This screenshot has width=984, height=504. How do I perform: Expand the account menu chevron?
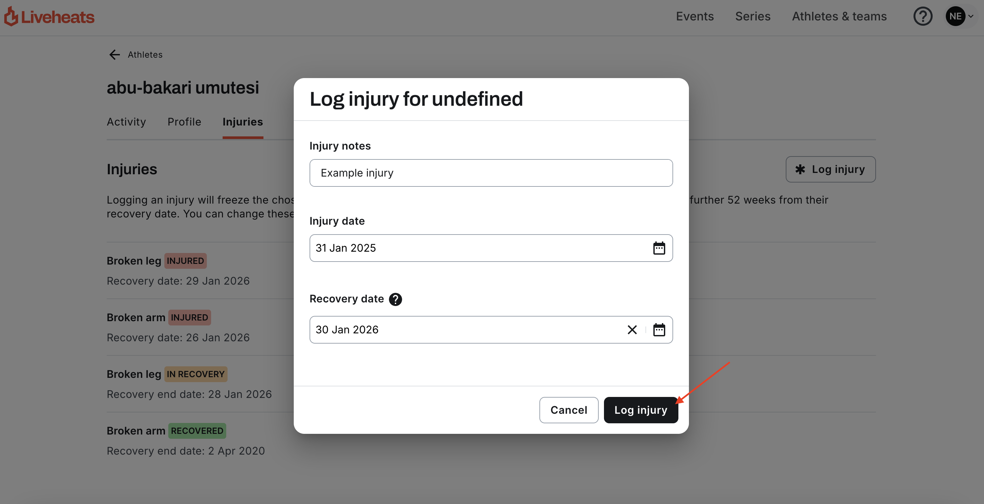[x=970, y=16]
